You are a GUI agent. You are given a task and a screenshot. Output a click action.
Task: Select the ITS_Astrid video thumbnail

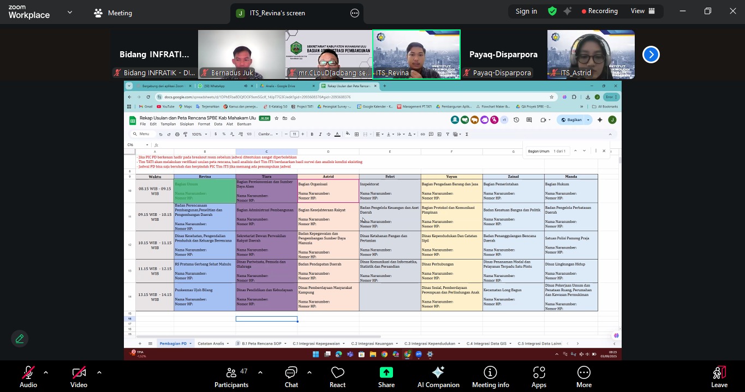[x=591, y=55]
